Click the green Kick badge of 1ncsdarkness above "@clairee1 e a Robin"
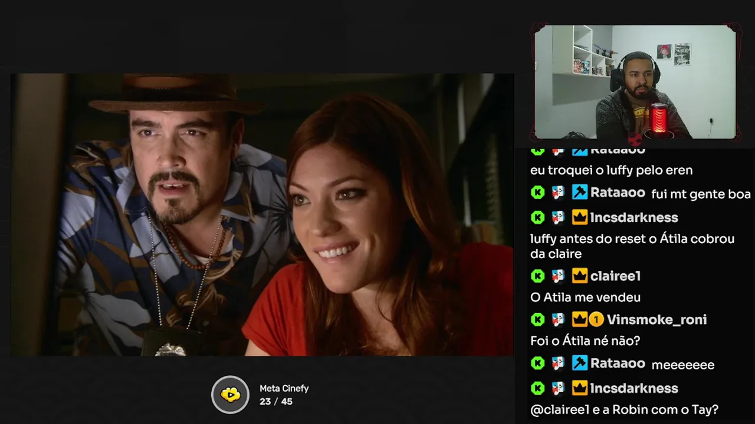The image size is (755, 424). tap(537, 388)
